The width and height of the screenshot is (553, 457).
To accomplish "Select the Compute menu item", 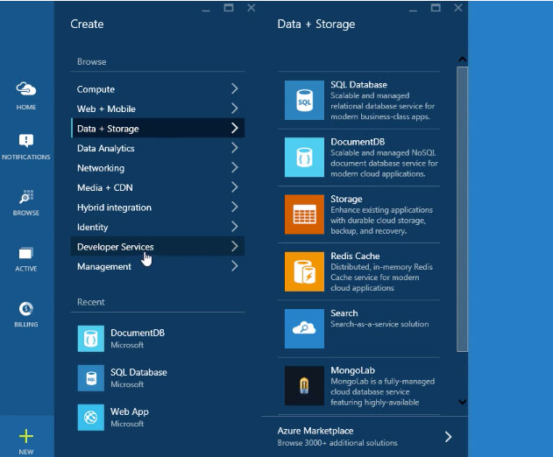I will click(157, 88).
